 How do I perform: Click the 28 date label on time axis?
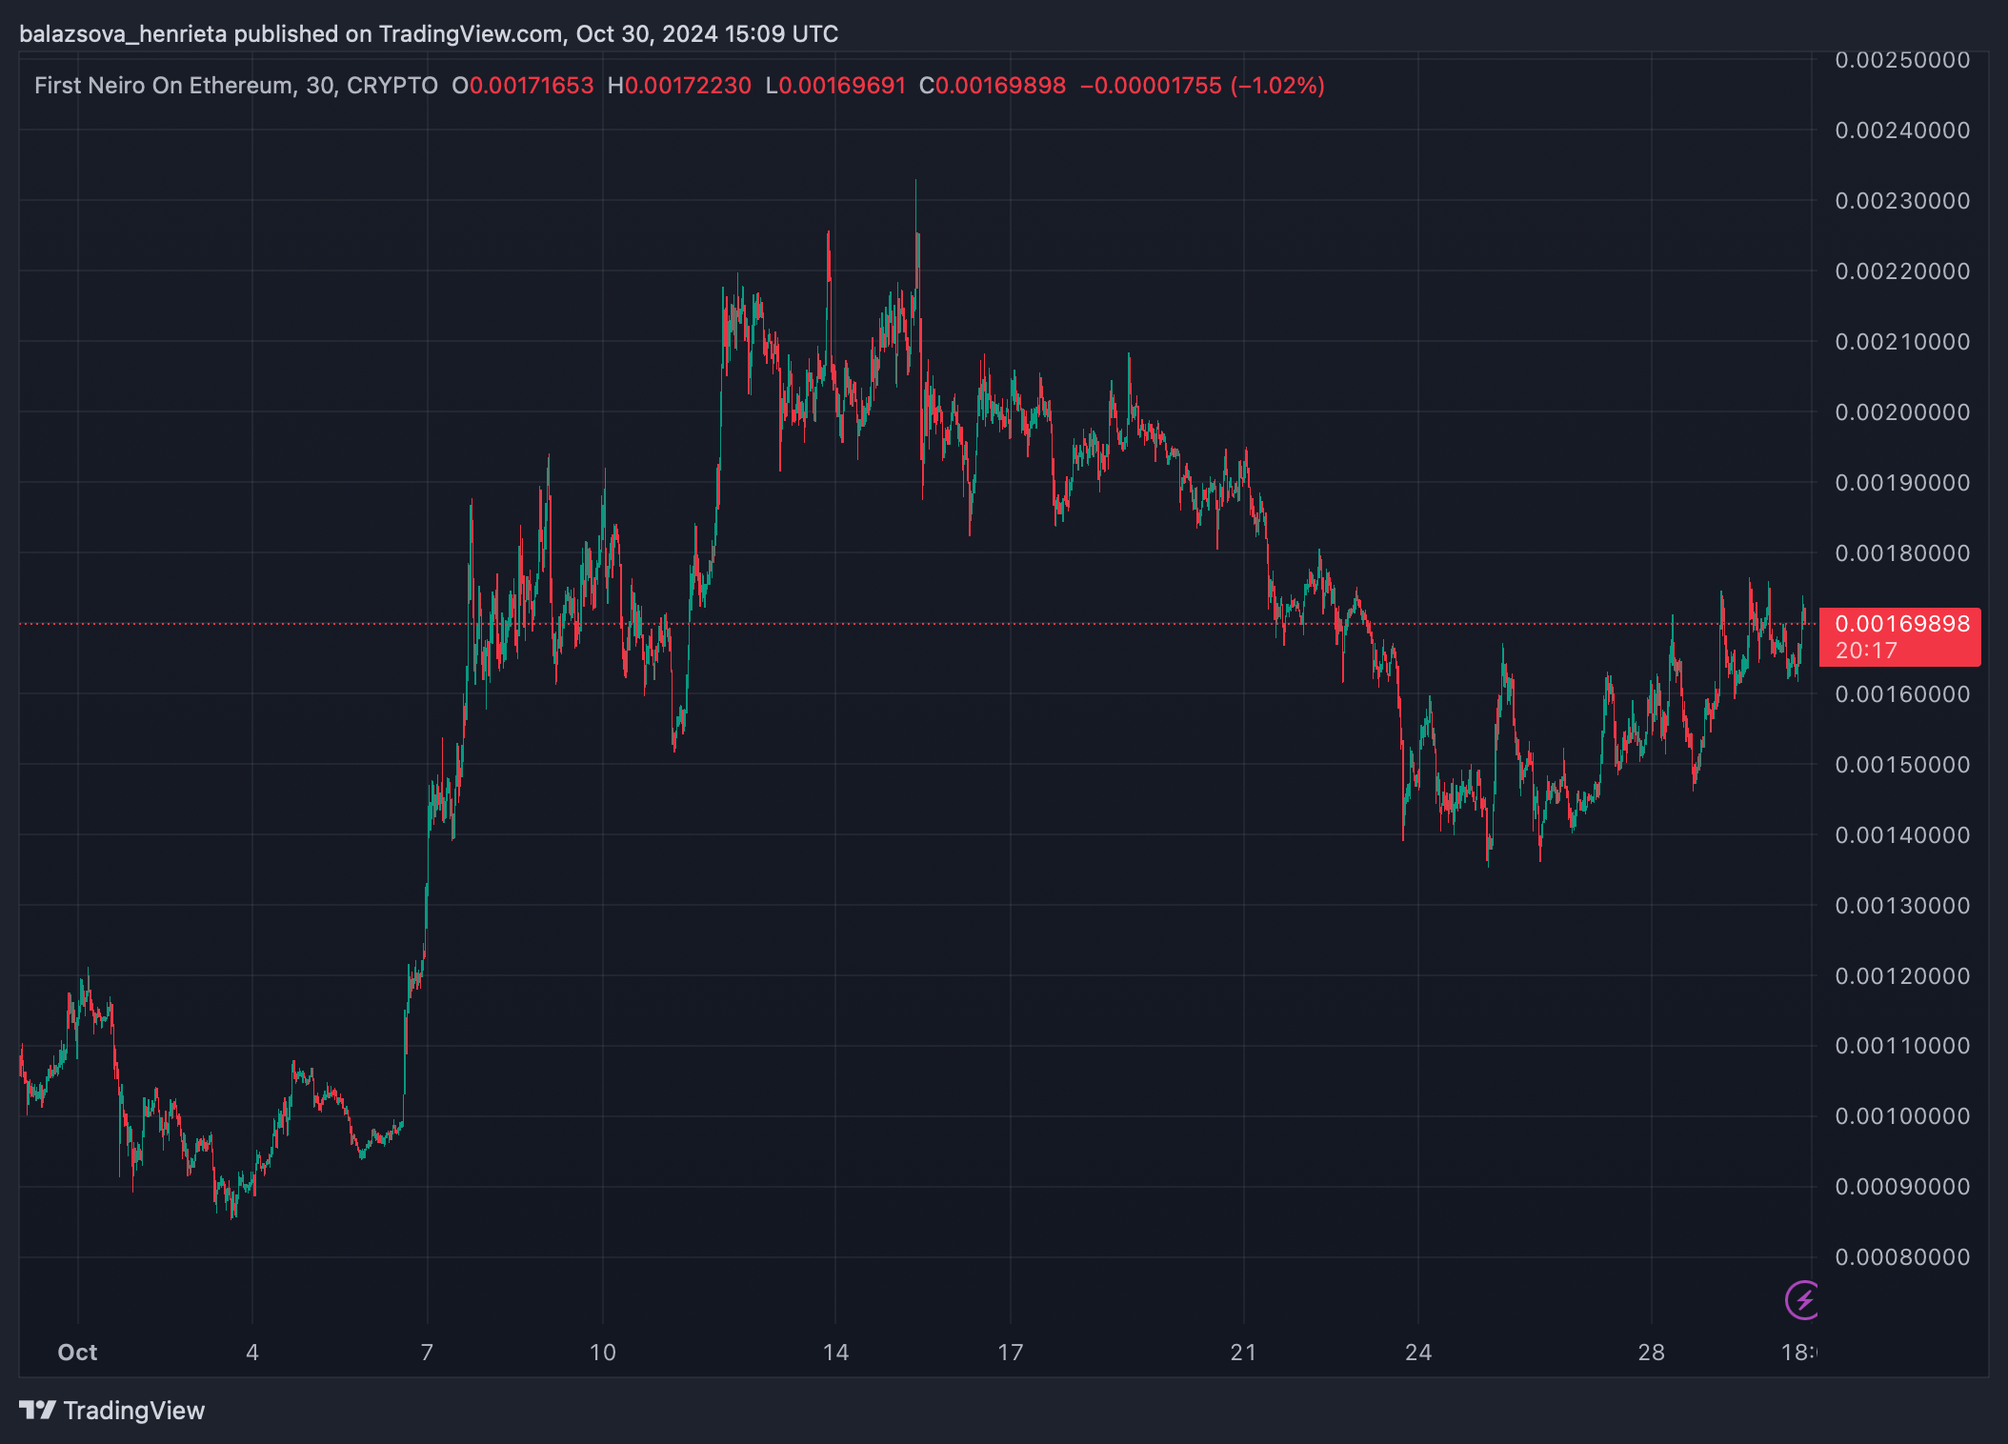tap(1651, 1353)
